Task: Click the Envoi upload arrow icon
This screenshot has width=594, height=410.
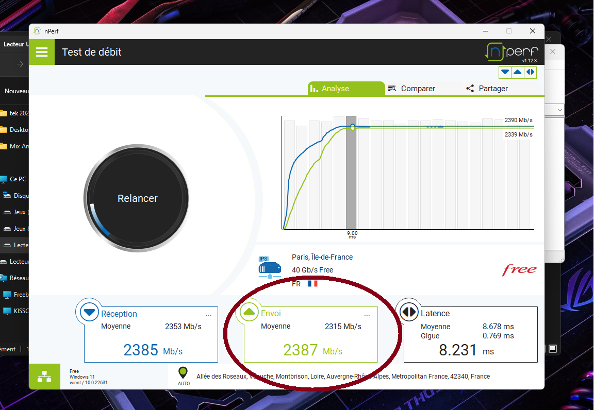Action: click(x=249, y=312)
